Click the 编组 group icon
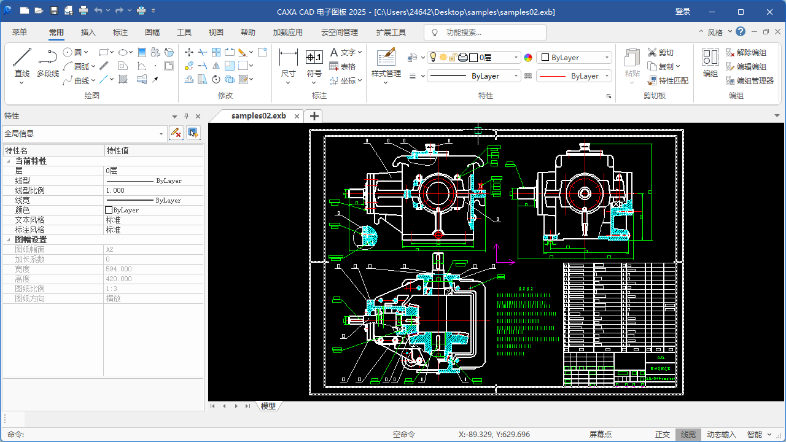This screenshot has height=442, width=786. tap(710, 58)
